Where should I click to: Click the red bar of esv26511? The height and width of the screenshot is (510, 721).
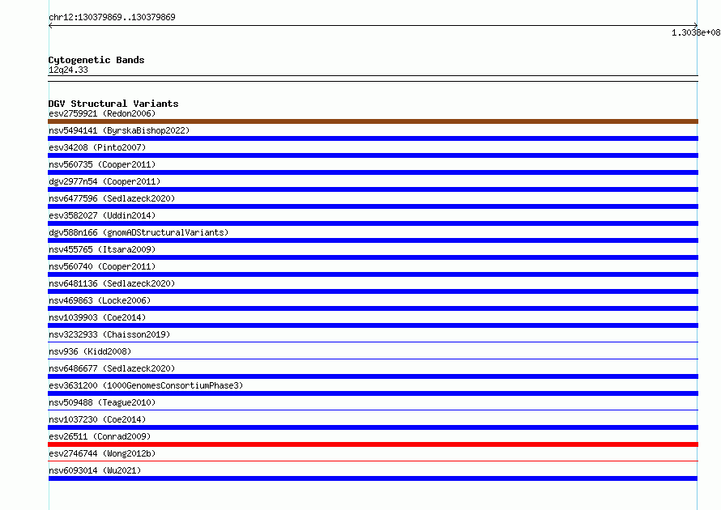point(373,444)
